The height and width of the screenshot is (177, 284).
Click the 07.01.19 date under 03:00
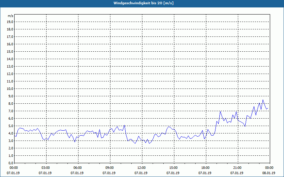45,173
